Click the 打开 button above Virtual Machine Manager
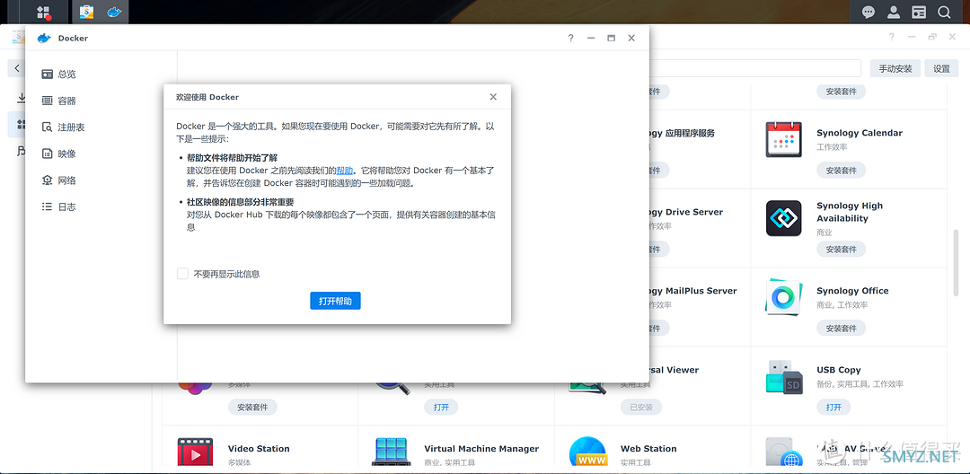 click(x=441, y=407)
